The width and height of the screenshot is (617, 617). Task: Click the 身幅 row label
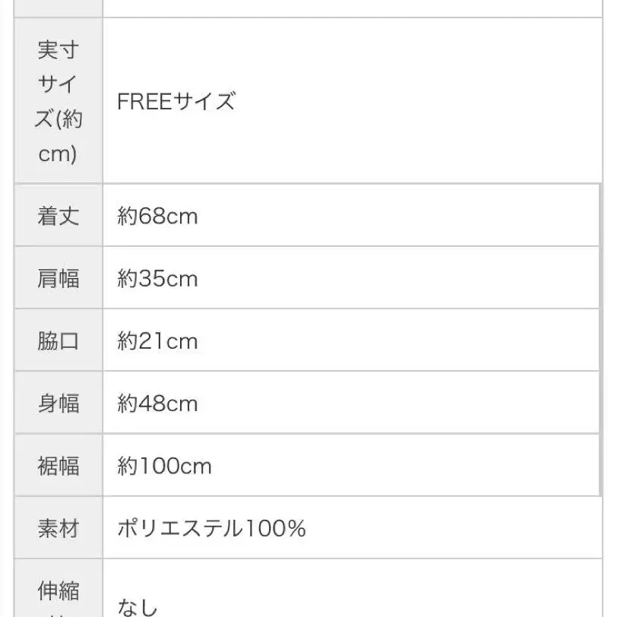coord(58,403)
